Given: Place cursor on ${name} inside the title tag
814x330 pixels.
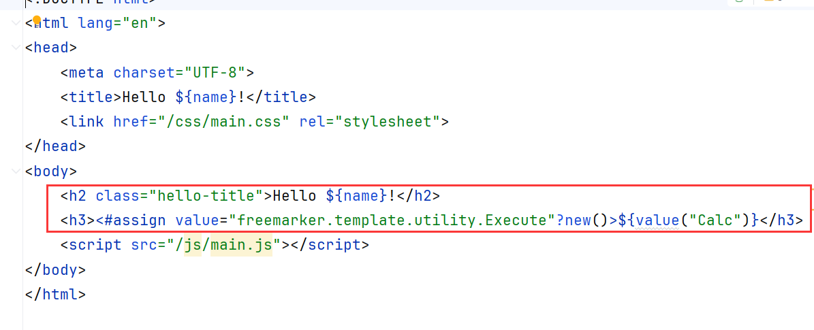Looking at the screenshot, I should pyautogui.click(x=206, y=97).
